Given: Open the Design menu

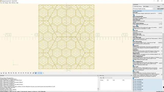Looking at the screenshot, I should point(6,3).
